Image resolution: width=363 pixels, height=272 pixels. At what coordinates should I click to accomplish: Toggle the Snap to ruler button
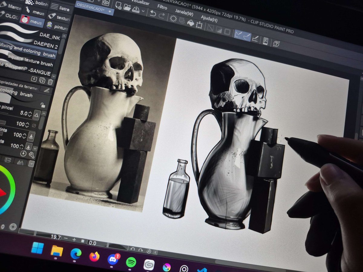(239, 34)
